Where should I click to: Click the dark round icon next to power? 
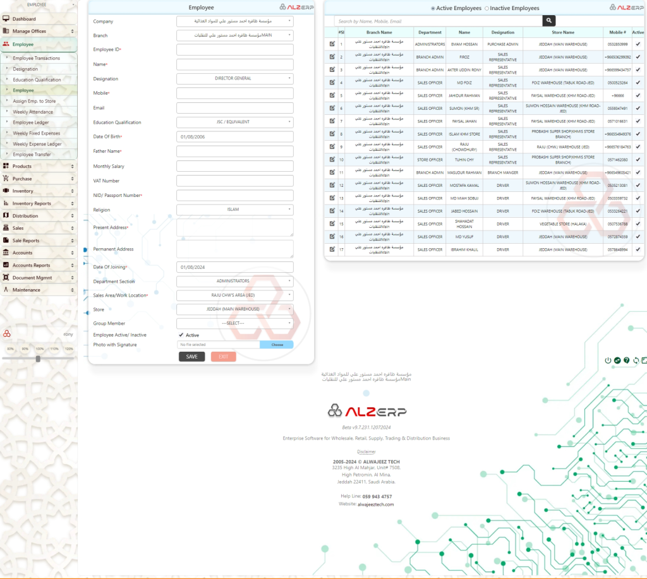click(617, 361)
